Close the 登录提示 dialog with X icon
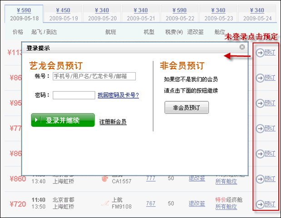 tap(242, 47)
